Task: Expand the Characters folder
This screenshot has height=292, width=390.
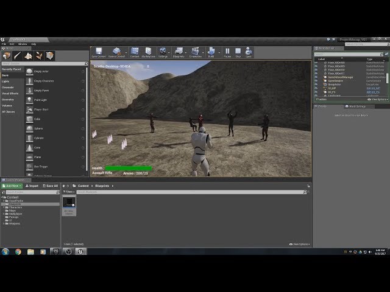Action: tap(4, 207)
